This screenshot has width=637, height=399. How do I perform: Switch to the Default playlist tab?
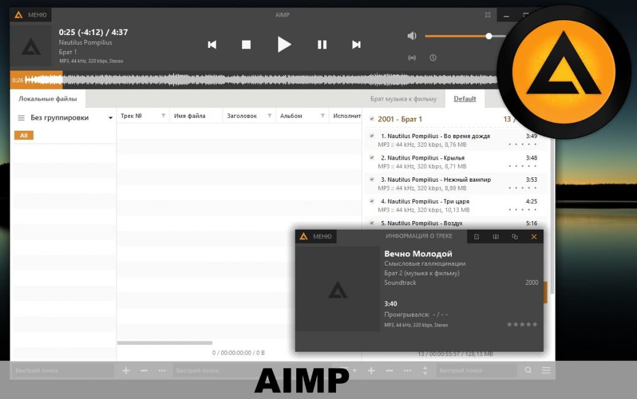coord(465,99)
